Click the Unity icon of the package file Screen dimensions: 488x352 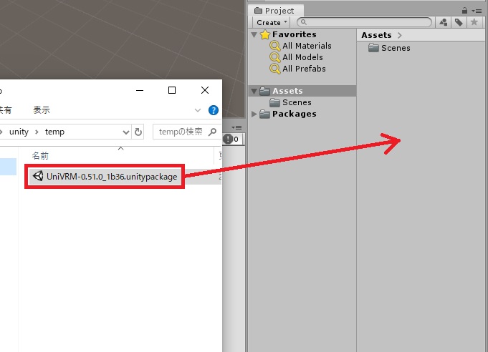click(38, 176)
